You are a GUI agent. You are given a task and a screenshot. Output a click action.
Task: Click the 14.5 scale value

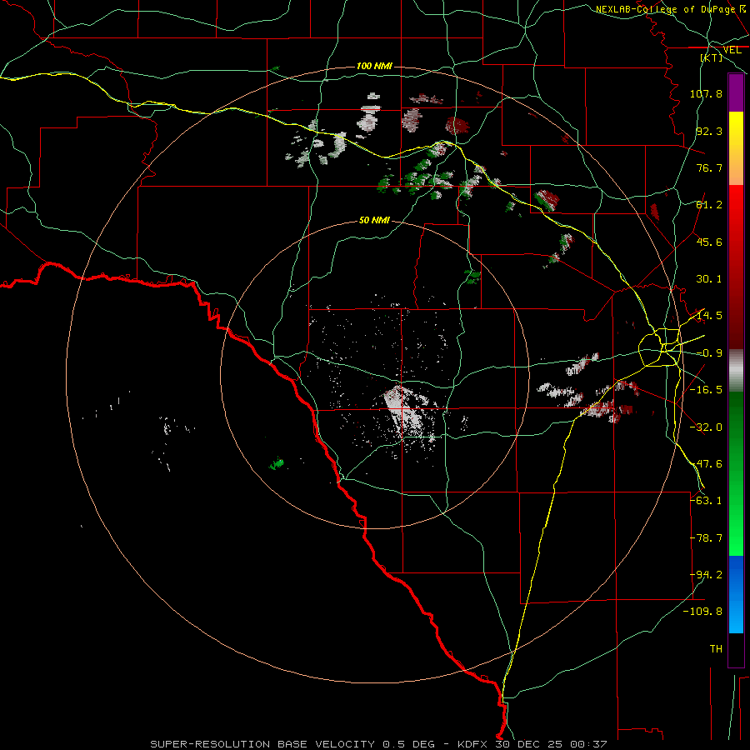(709, 316)
